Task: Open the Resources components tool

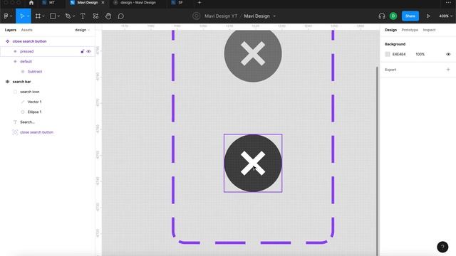Action: click(95, 16)
